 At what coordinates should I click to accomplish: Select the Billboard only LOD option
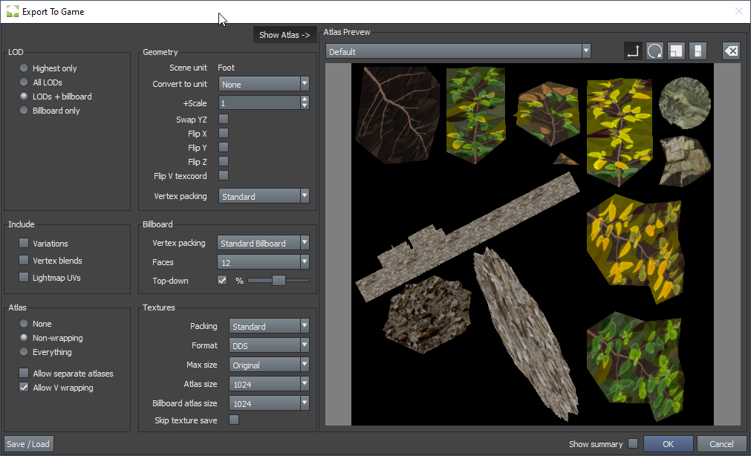[x=25, y=111]
